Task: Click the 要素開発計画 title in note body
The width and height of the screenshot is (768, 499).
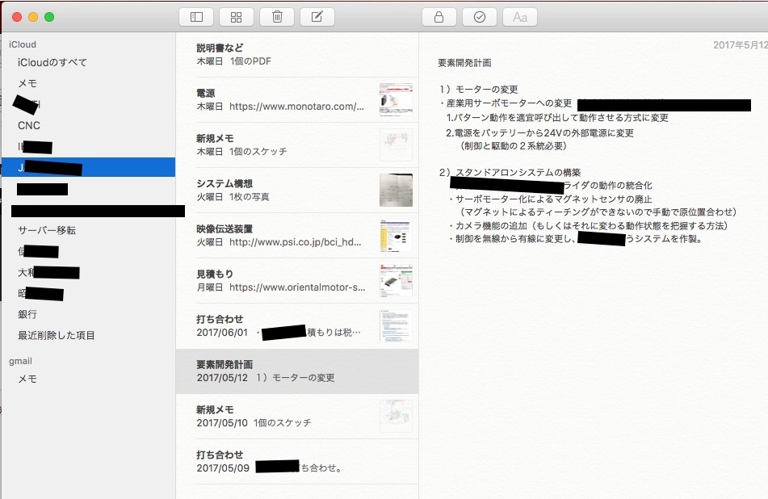Action: click(464, 63)
